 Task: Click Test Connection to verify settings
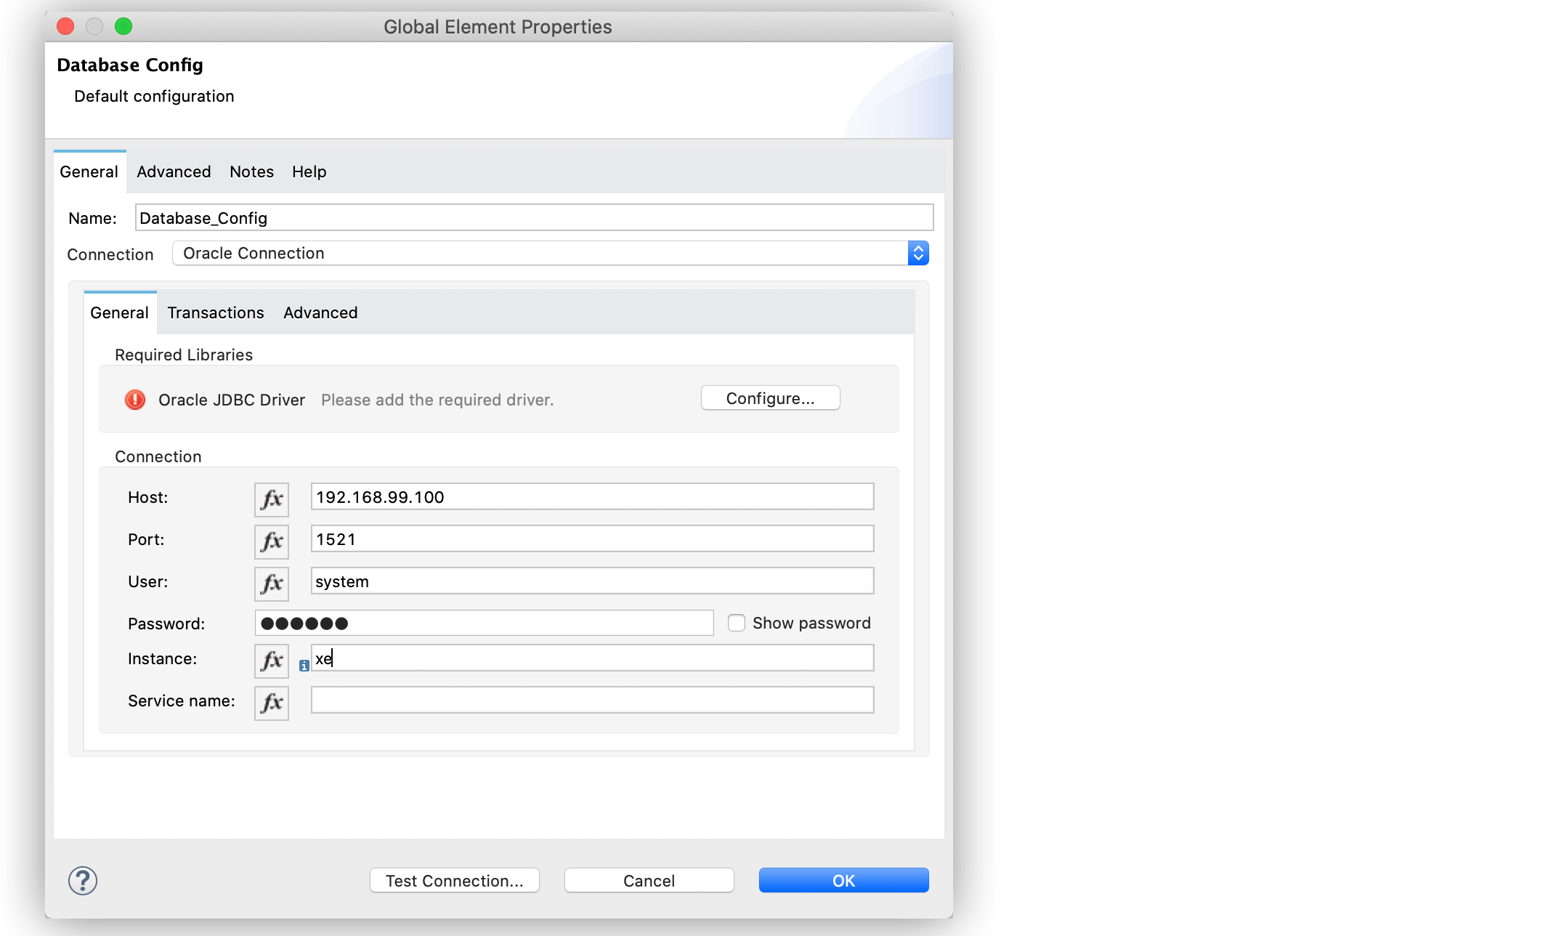(x=454, y=880)
